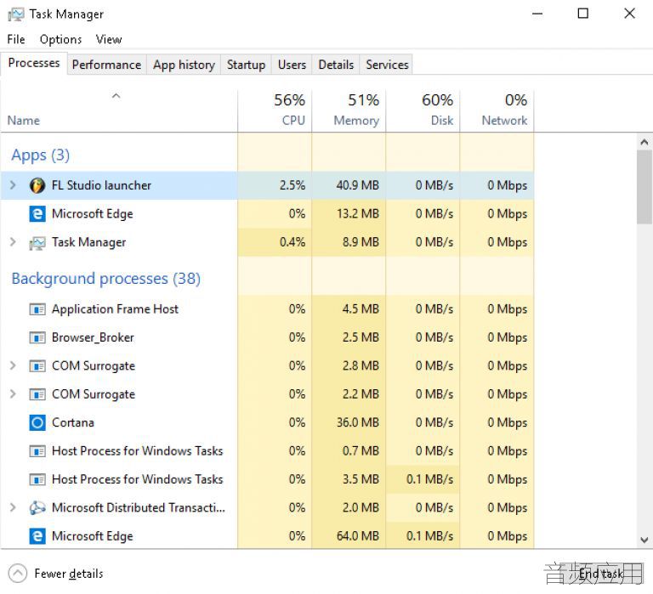
Task: Collapse to Fewer details view
Action: pos(56,574)
